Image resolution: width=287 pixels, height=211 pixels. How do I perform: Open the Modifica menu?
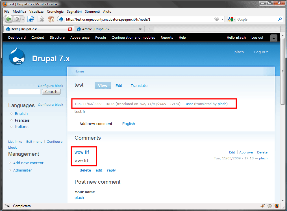coord(19,12)
